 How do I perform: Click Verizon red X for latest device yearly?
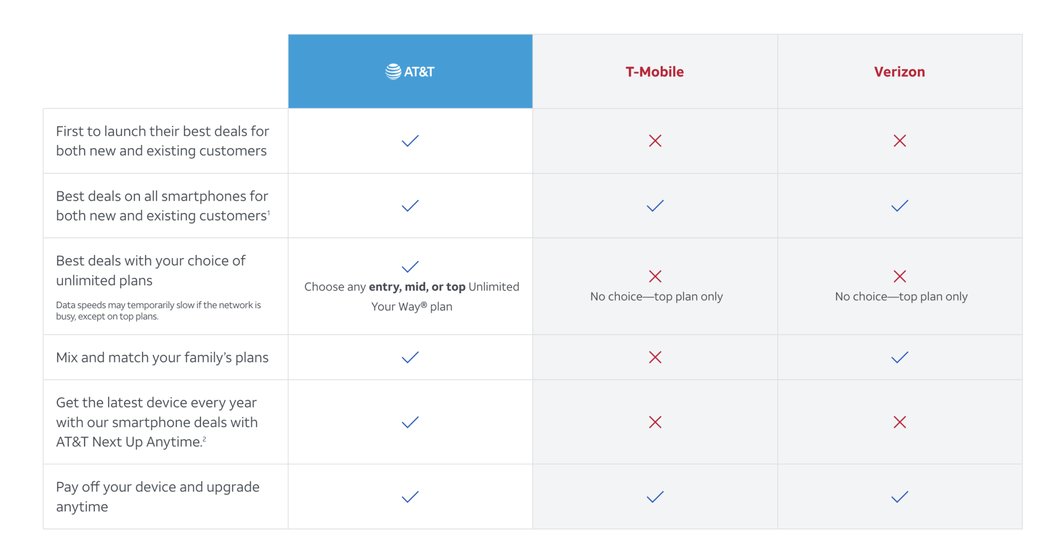899,422
